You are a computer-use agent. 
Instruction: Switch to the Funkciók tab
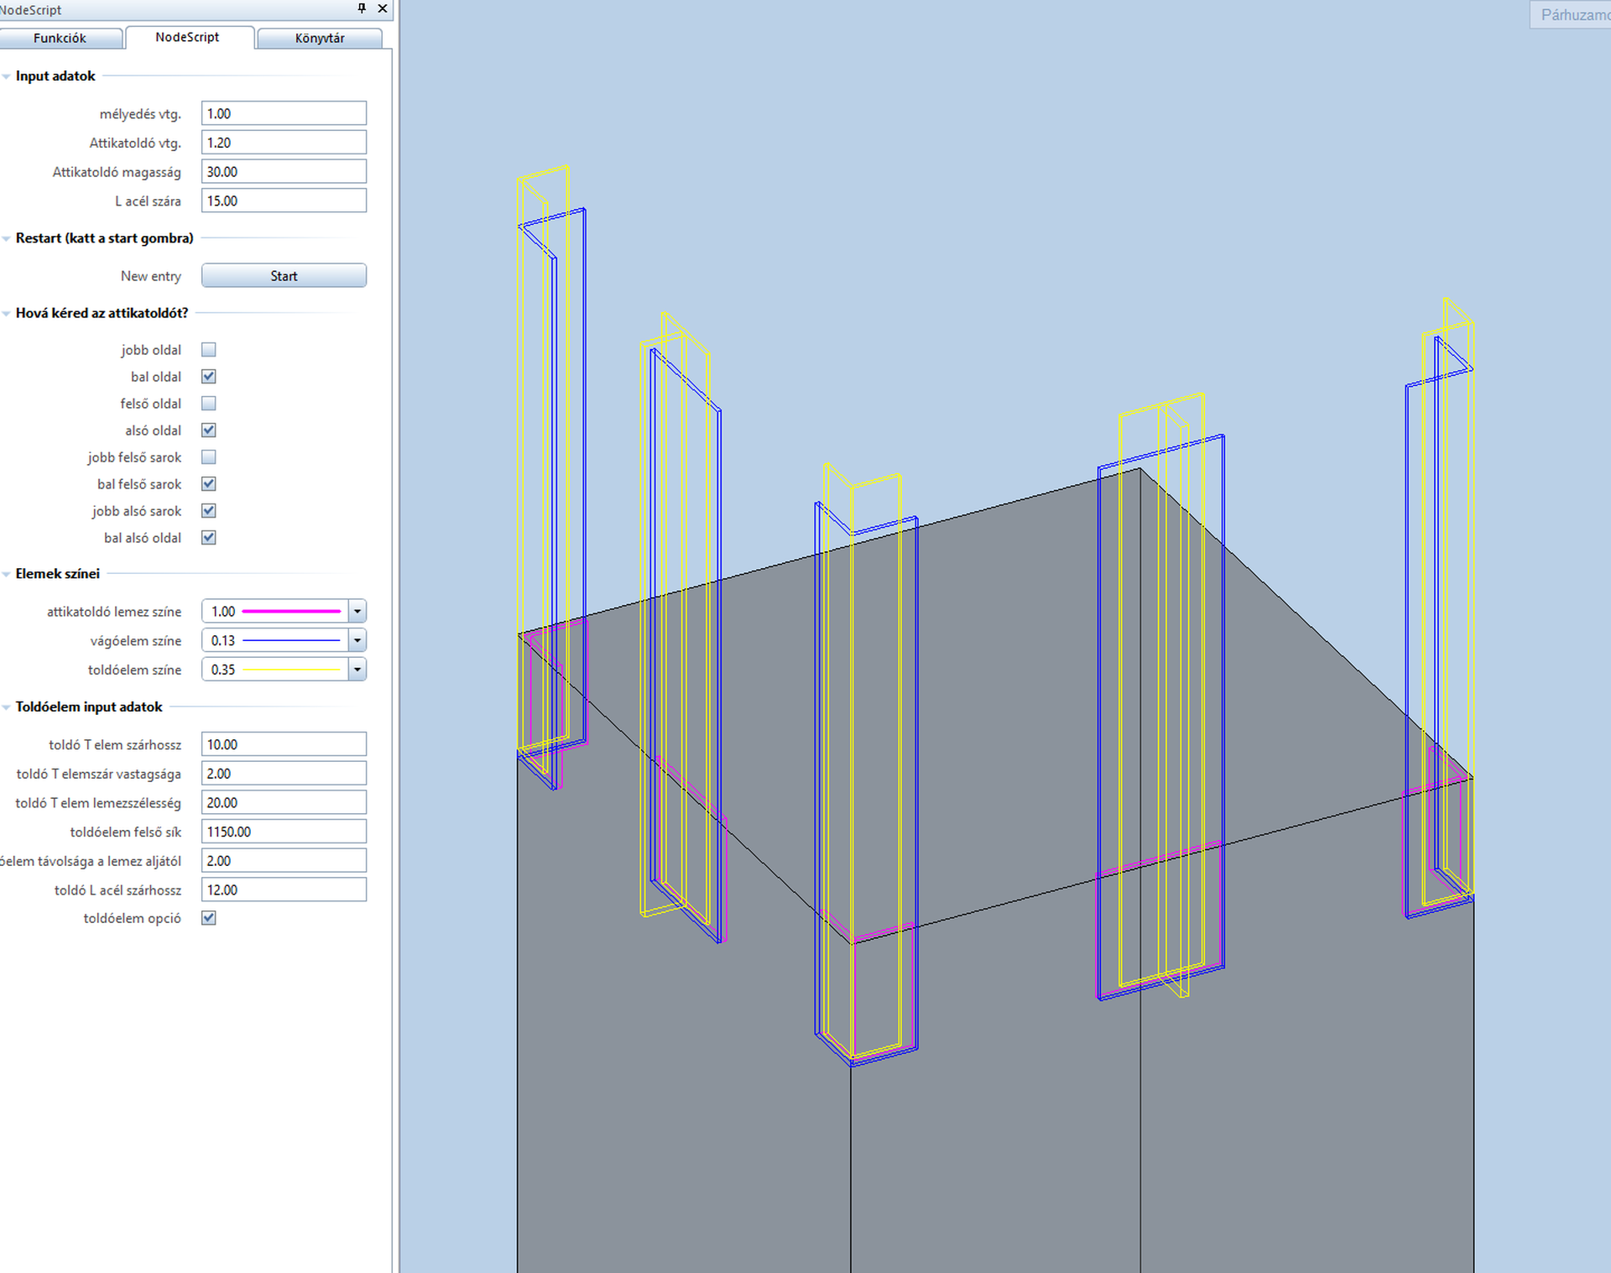pyautogui.click(x=60, y=39)
